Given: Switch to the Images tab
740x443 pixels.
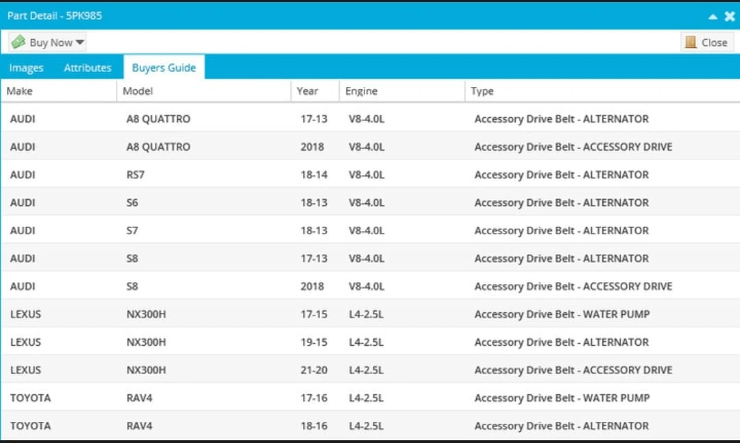Looking at the screenshot, I should pyautogui.click(x=27, y=68).
